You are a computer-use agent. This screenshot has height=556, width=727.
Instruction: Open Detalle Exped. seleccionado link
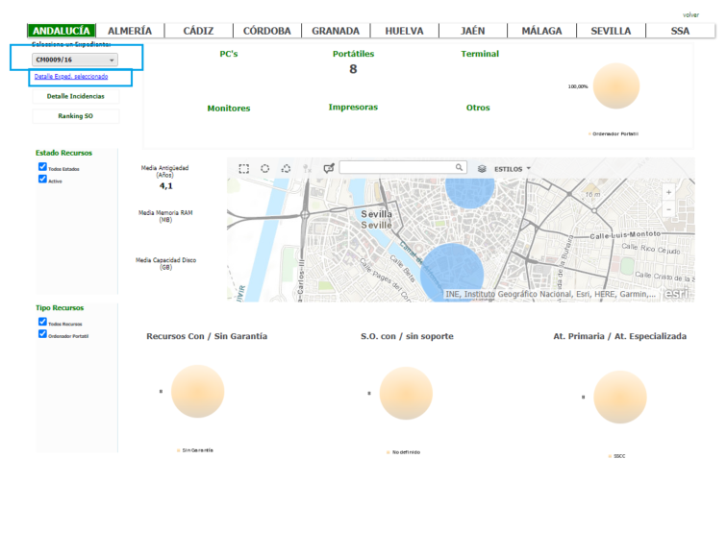pos(71,77)
